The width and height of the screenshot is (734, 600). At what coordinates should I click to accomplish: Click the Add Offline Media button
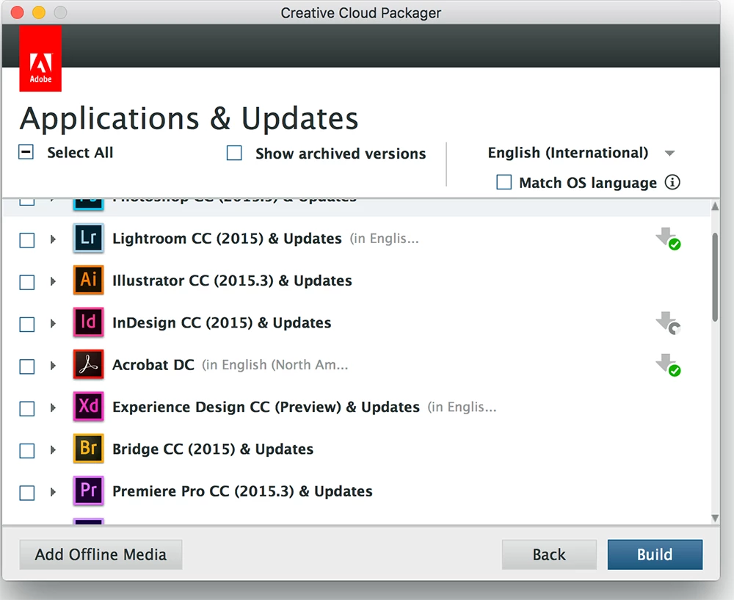[101, 554]
